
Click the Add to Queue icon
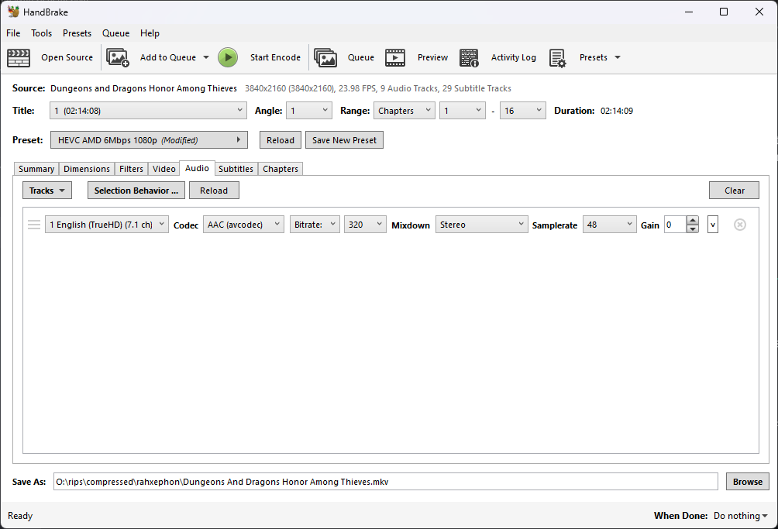[x=118, y=57]
